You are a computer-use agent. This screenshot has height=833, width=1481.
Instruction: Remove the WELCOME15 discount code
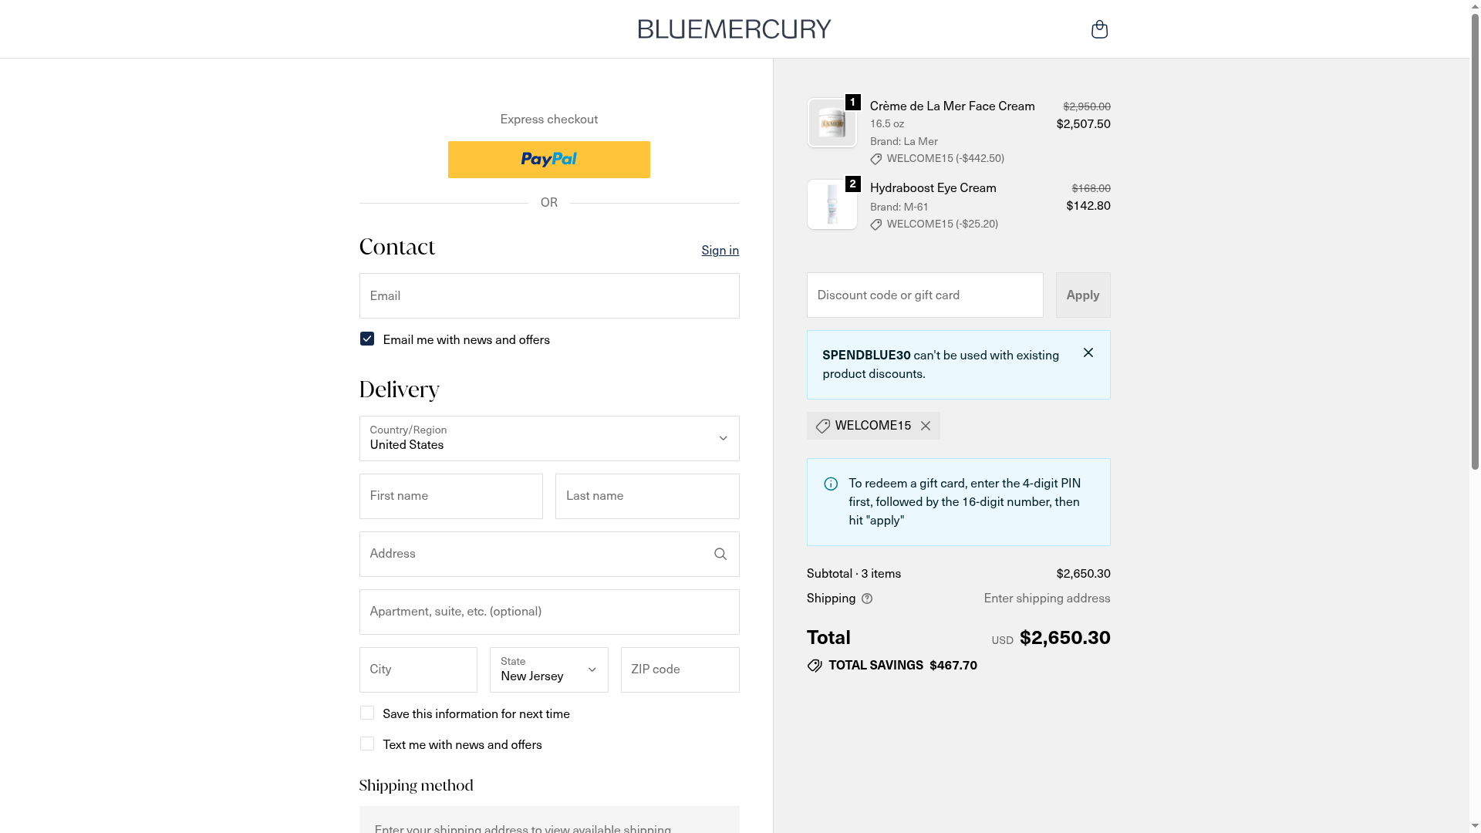(x=926, y=426)
